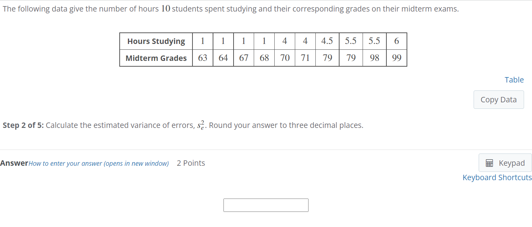The image size is (532, 227).
Task: Click the cell containing grade 79 under 4.5
Action: 327,58
